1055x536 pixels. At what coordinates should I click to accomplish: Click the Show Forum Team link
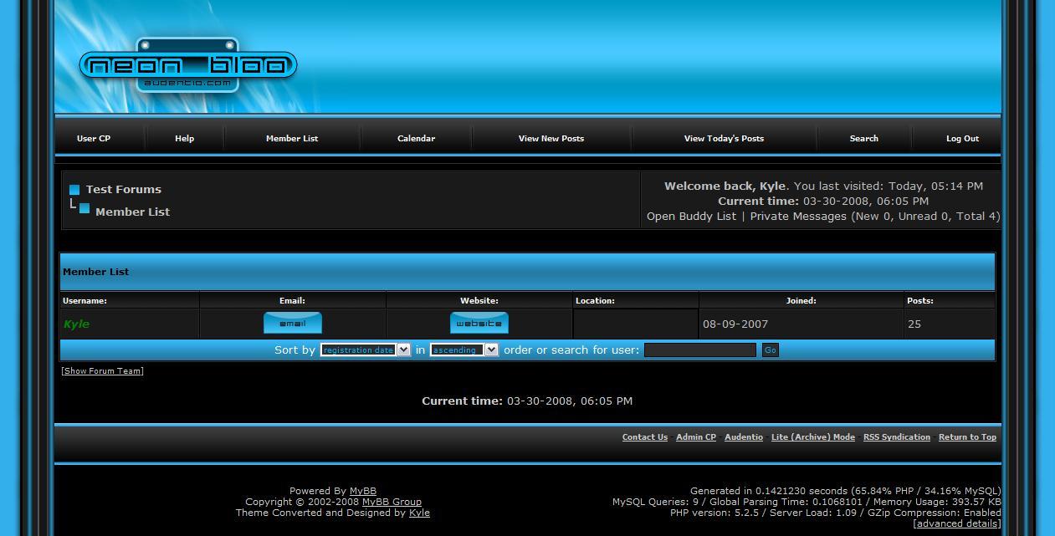102,371
